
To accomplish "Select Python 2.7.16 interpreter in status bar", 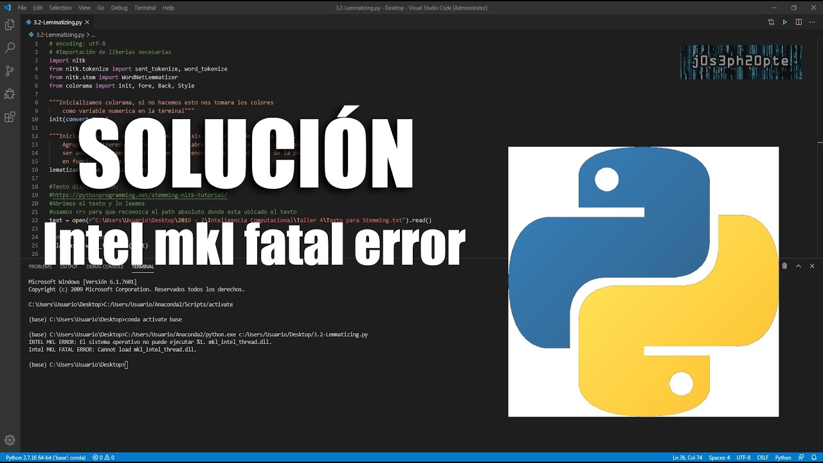I will tap(45, 458).
